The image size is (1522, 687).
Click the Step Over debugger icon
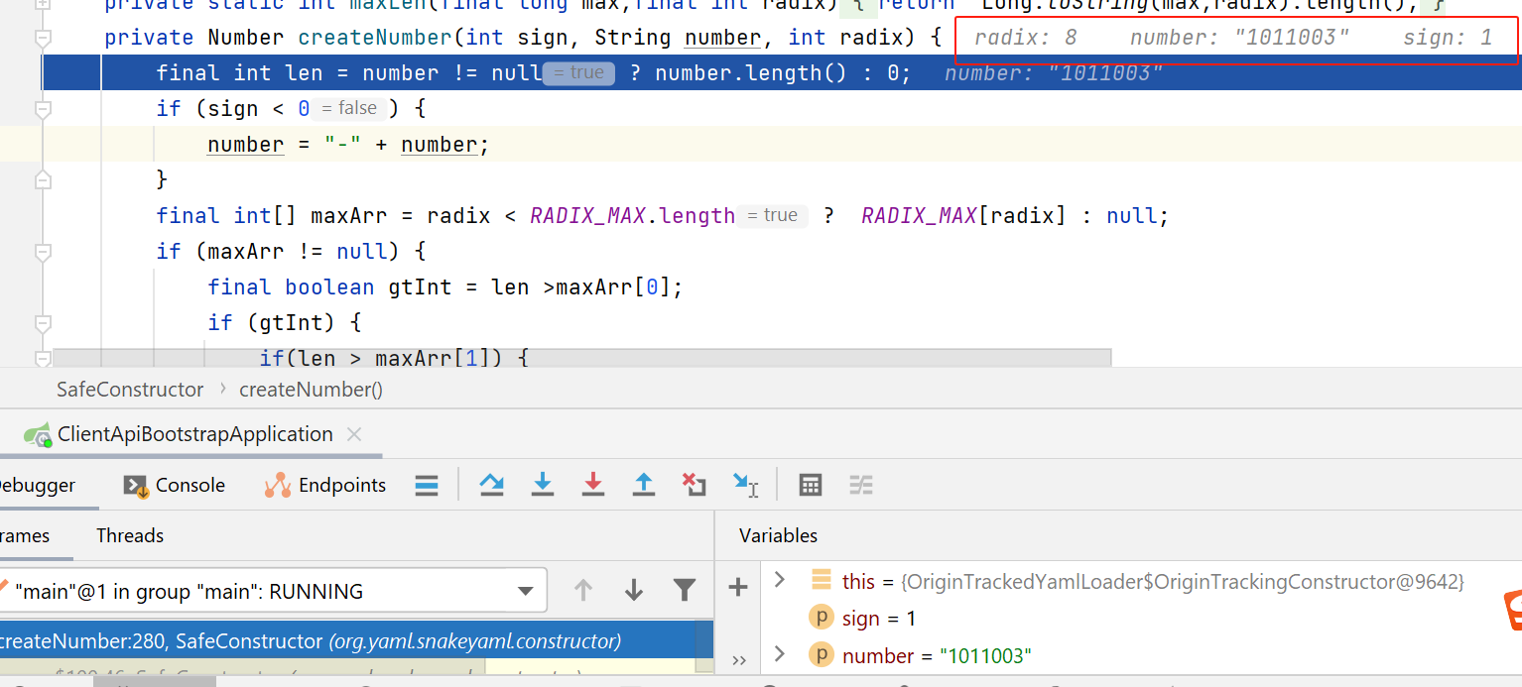pos(491,484)
